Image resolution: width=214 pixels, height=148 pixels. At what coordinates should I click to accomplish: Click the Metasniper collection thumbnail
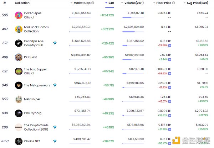click(19, 99)
